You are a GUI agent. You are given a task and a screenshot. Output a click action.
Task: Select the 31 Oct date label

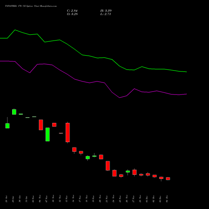26,199
